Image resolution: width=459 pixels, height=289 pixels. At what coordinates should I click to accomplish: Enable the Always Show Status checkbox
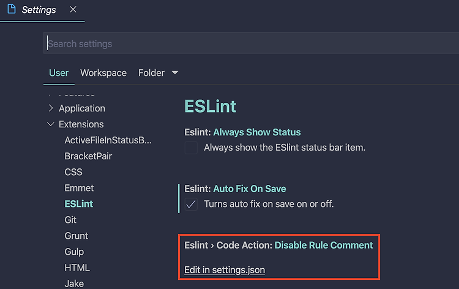(x=191, y=148)
